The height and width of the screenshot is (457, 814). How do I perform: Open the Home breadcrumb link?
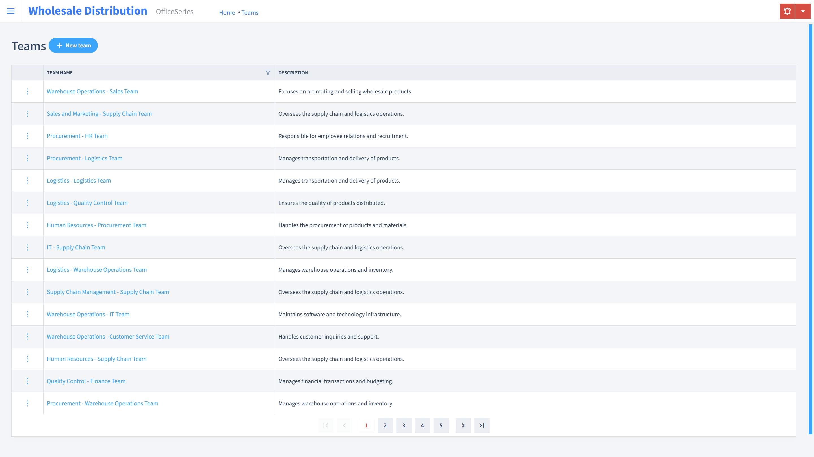click(226, 12)
